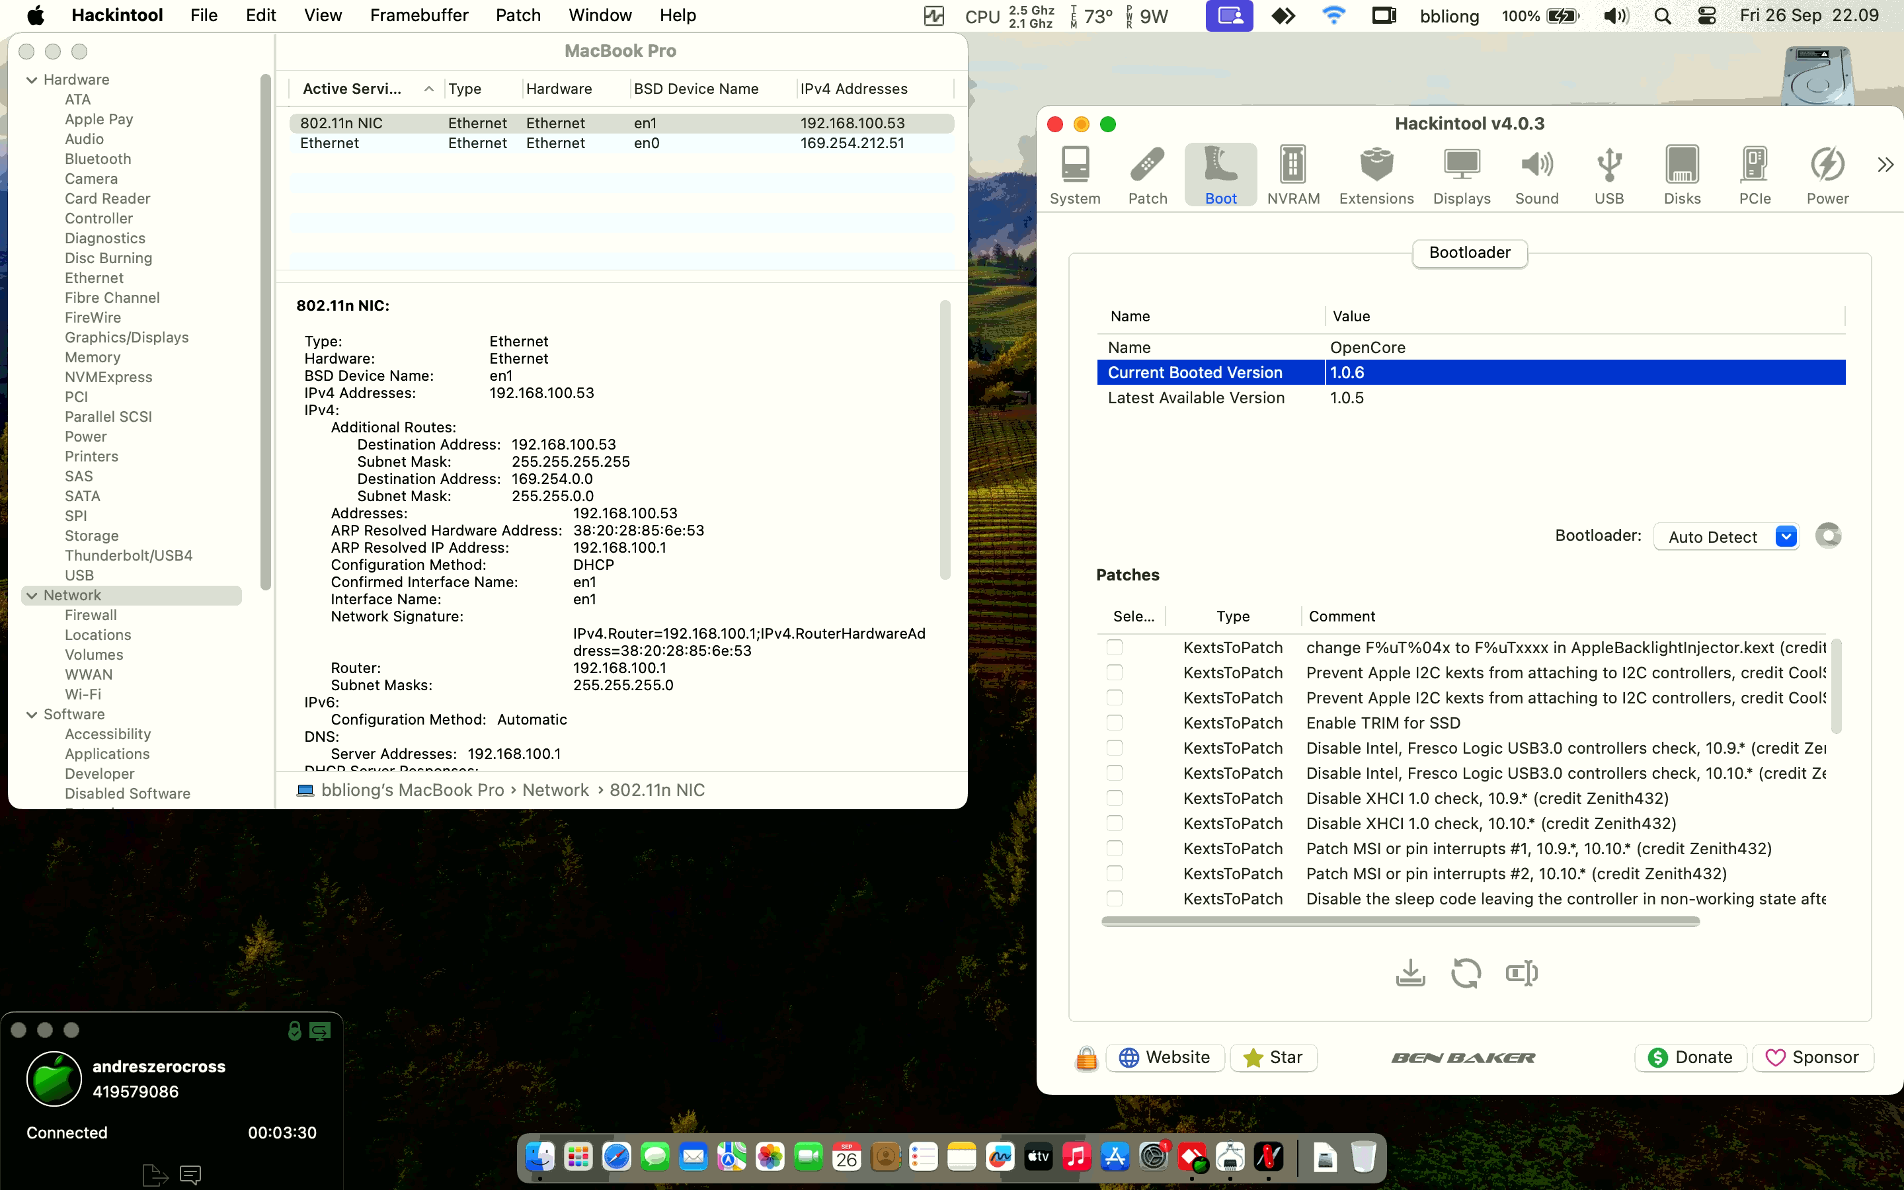The height and width of the screenshot is (1190, 1904).
Task: Open the PCIe toolbar icon
Action: tap(1755, 175)
